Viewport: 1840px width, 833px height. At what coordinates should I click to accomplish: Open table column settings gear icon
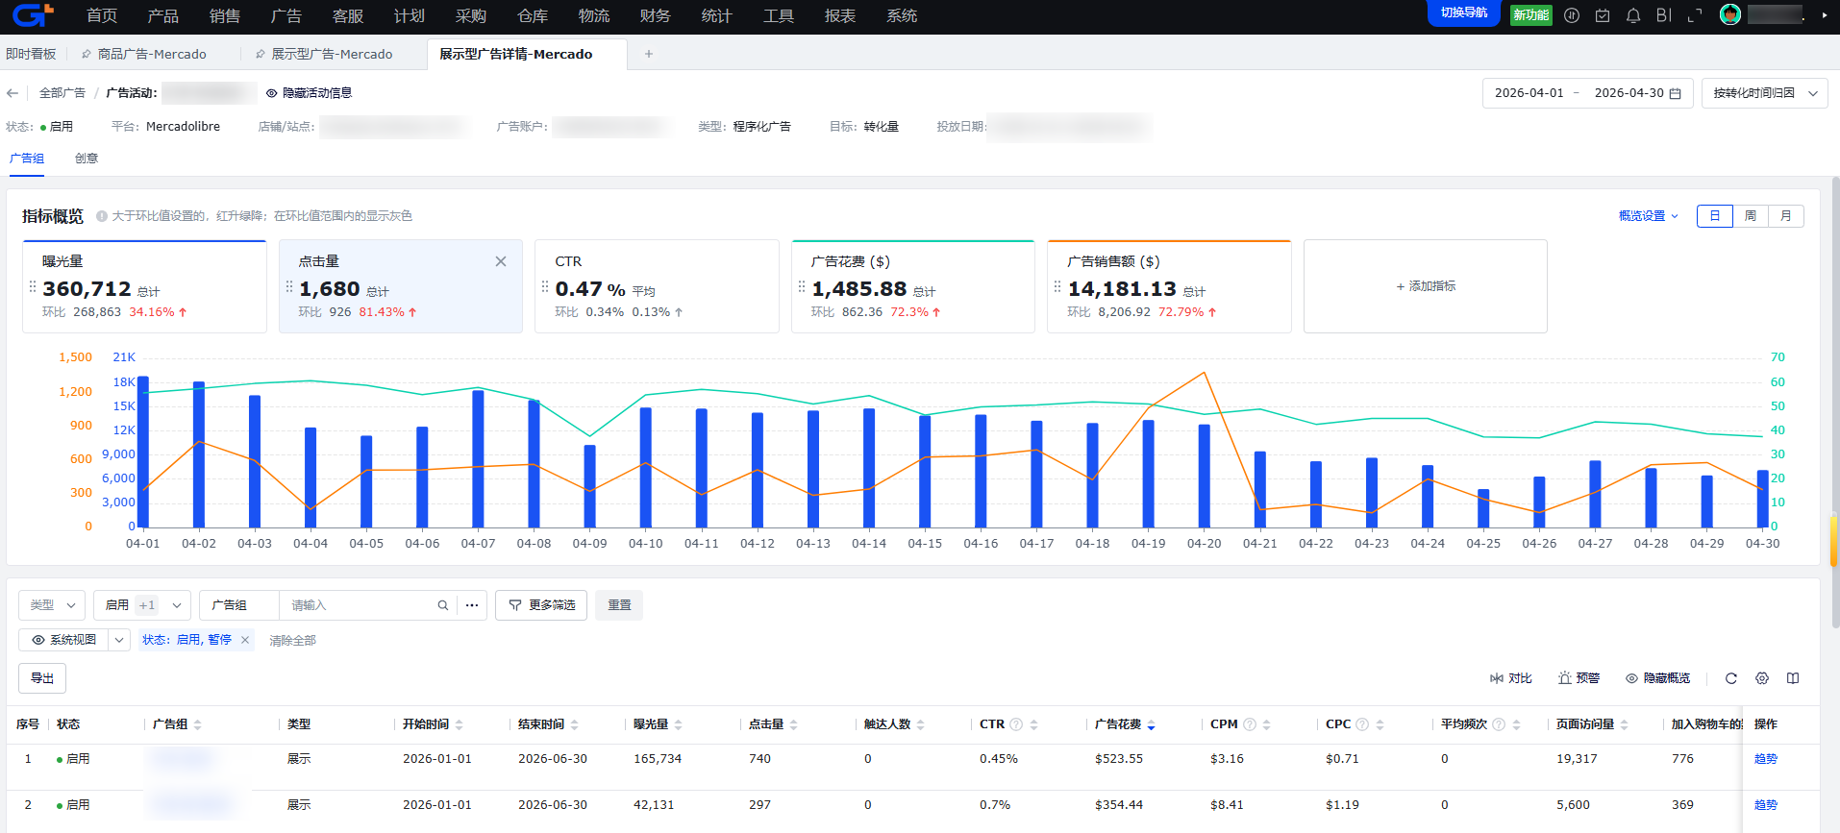(x=1762, y=678)
